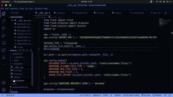Open the Accounts icon
Viewport: 173px width, 97px height.
point(4,83)
